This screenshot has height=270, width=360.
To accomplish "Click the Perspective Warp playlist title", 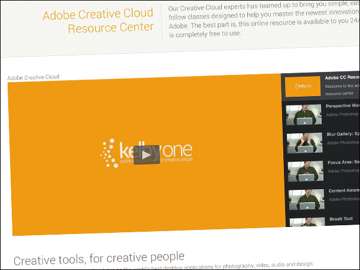I will point(343,106).
